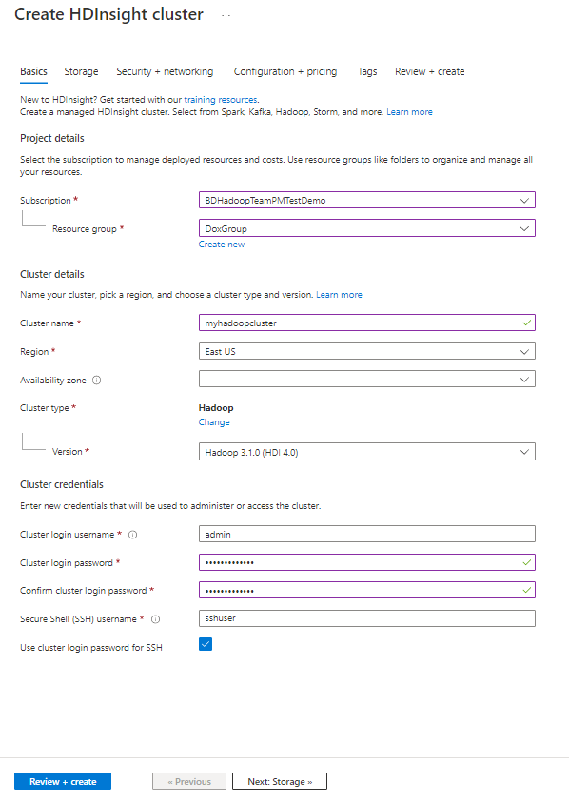The image size is (569, 802).
Task: Click Next: Storage to continue
Action: [279, 780]
